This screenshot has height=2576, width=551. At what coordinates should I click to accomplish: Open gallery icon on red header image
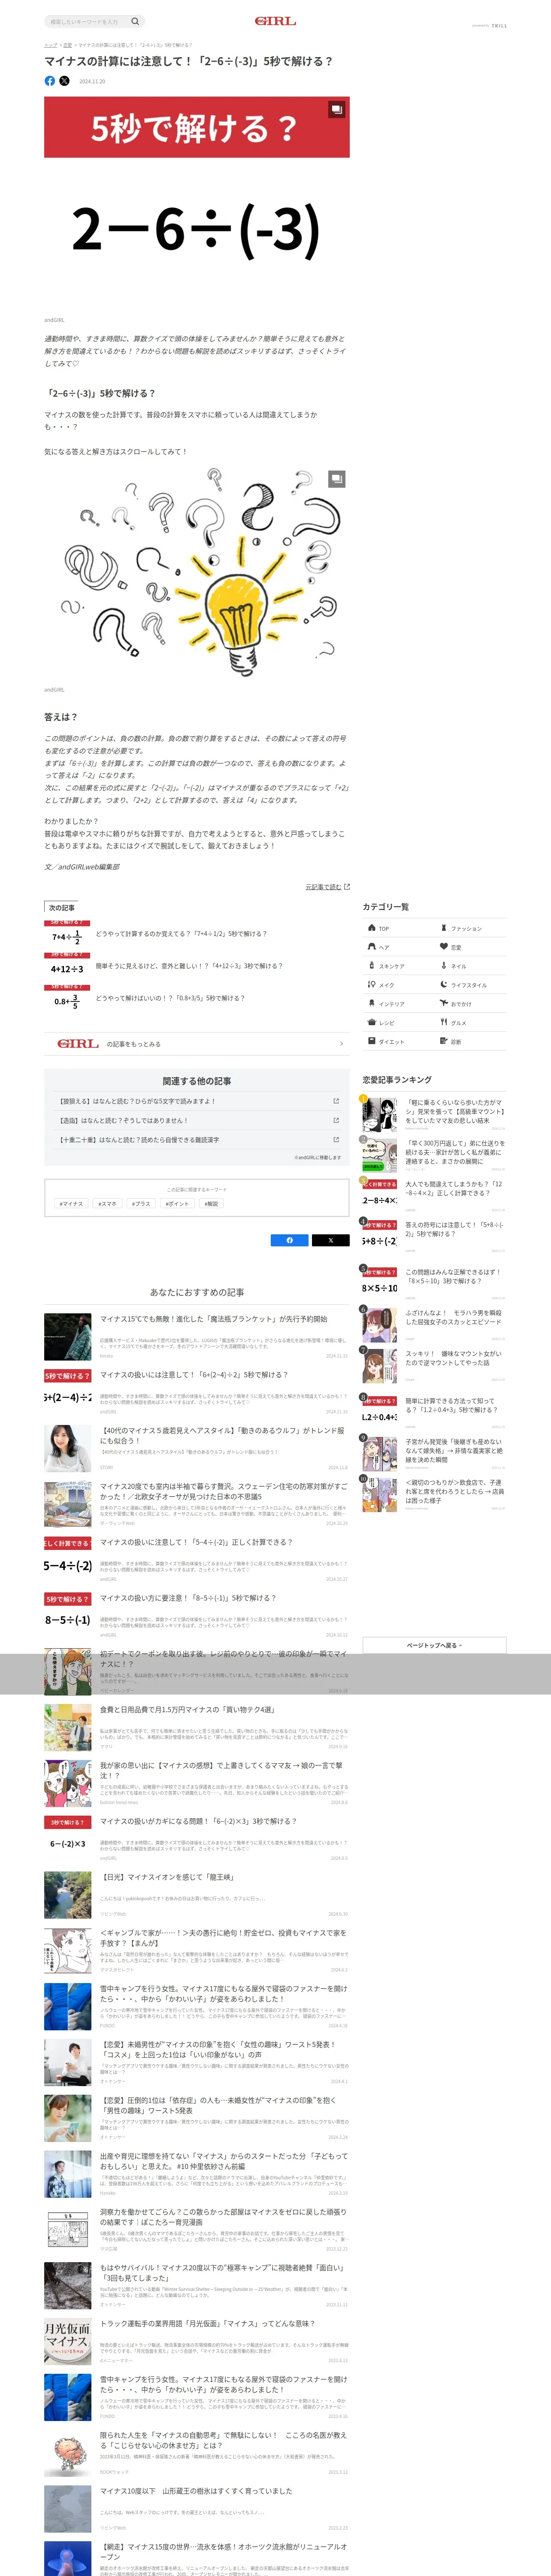pos(337,109)
